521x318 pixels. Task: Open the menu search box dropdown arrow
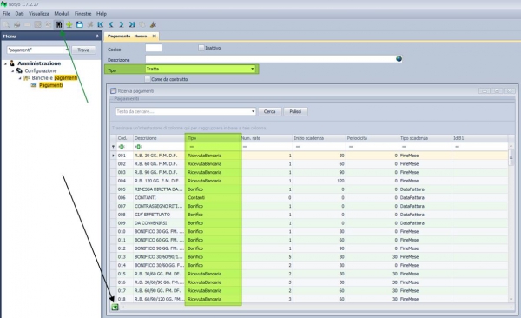(x=68, y=50)
